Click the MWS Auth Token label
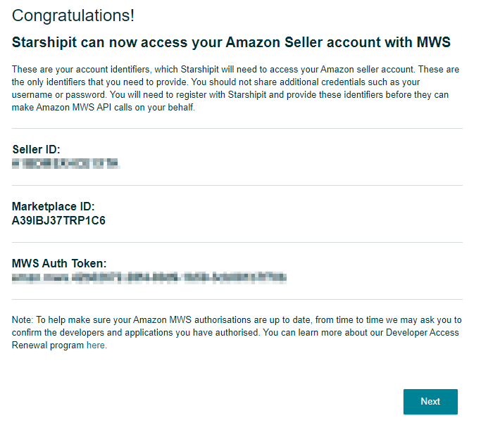 [x=59, y=264]
